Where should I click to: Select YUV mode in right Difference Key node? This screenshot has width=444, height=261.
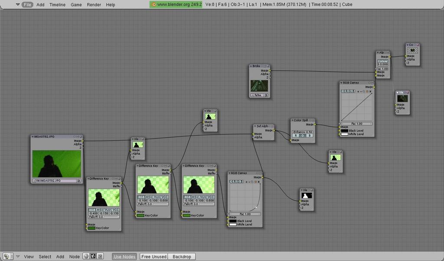click(x=203, y=197)
